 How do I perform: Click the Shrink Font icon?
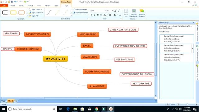point(118,11)
